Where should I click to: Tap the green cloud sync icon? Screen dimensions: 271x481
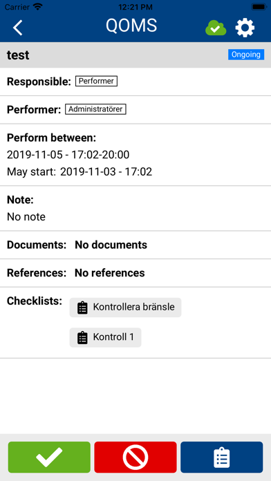[216, 28]
